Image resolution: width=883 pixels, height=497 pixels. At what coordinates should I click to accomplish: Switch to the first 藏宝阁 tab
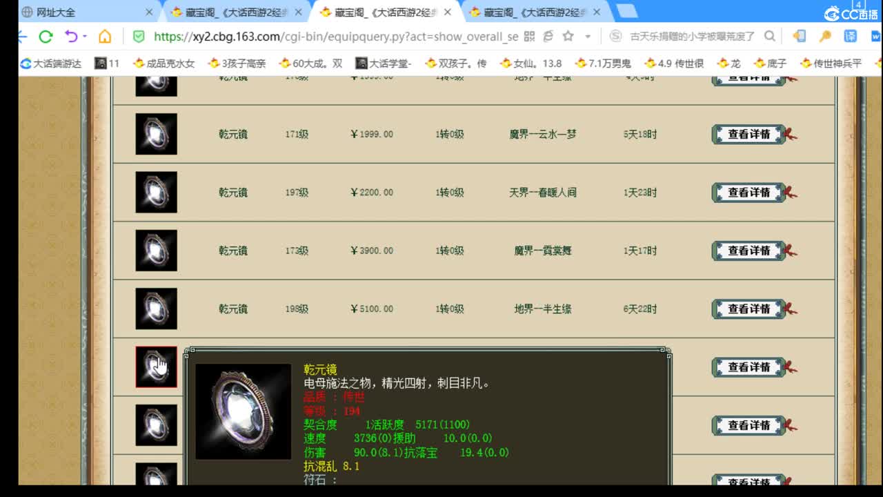coord(235,12)
